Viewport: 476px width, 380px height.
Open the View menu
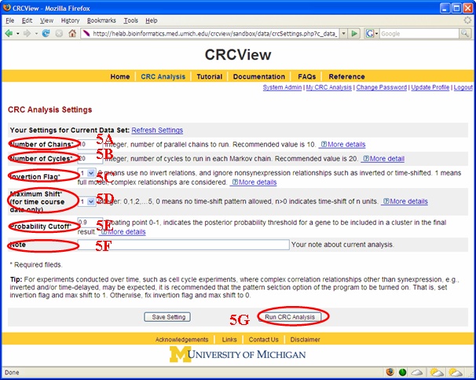(46, 20)
